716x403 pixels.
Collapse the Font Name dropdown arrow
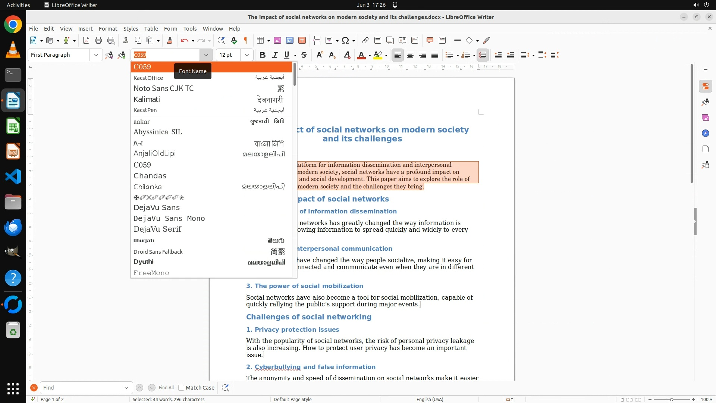(206, 55)
